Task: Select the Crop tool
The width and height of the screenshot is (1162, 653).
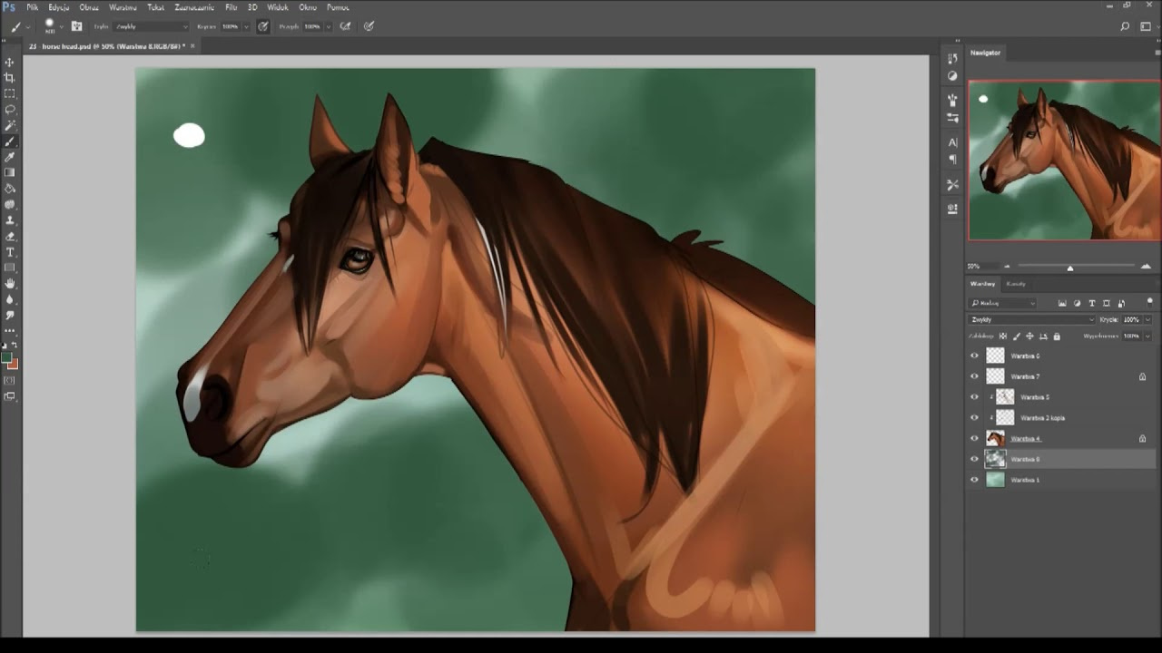Action: tap(10, 78)
